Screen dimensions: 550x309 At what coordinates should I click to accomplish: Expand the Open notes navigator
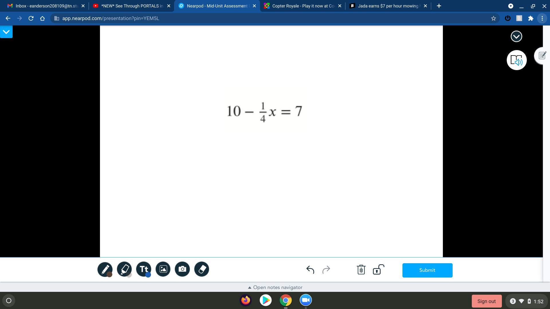tap(275, 287)
